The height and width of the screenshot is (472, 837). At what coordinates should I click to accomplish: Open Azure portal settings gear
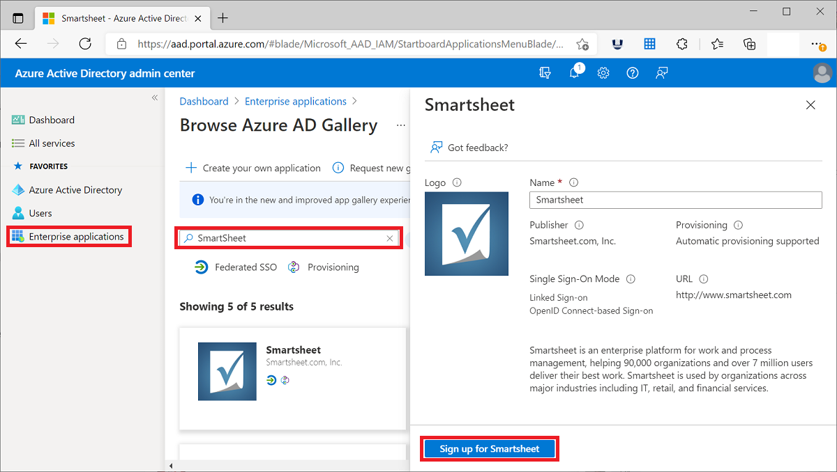click(x=603, y=73)
